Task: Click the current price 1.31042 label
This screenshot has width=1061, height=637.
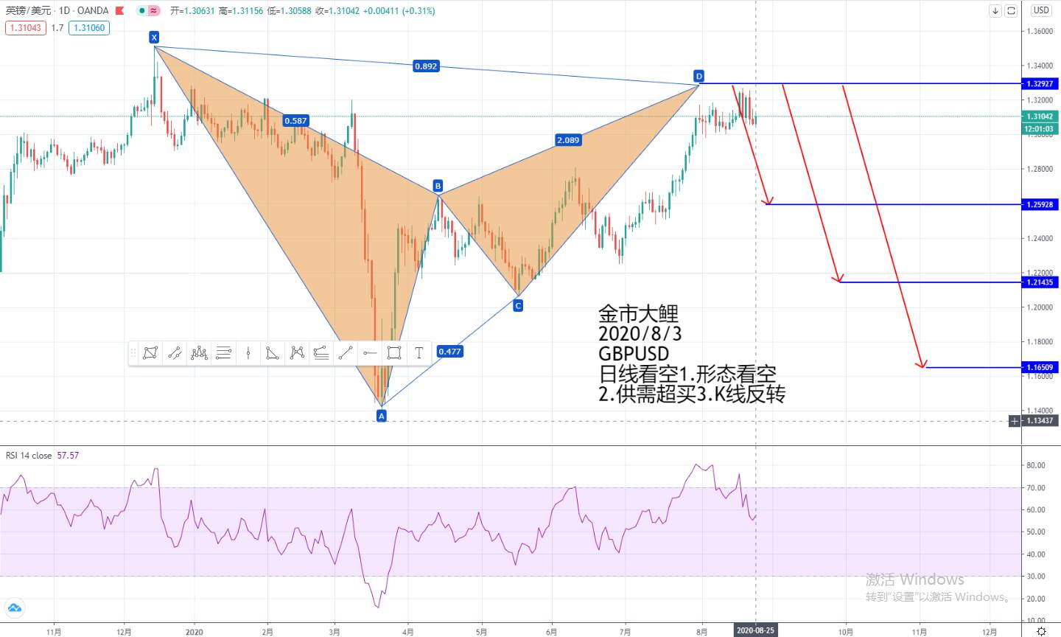Action: (1040, 116)
